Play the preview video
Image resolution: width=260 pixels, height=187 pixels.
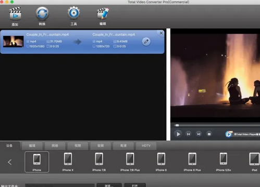point(178,134)
